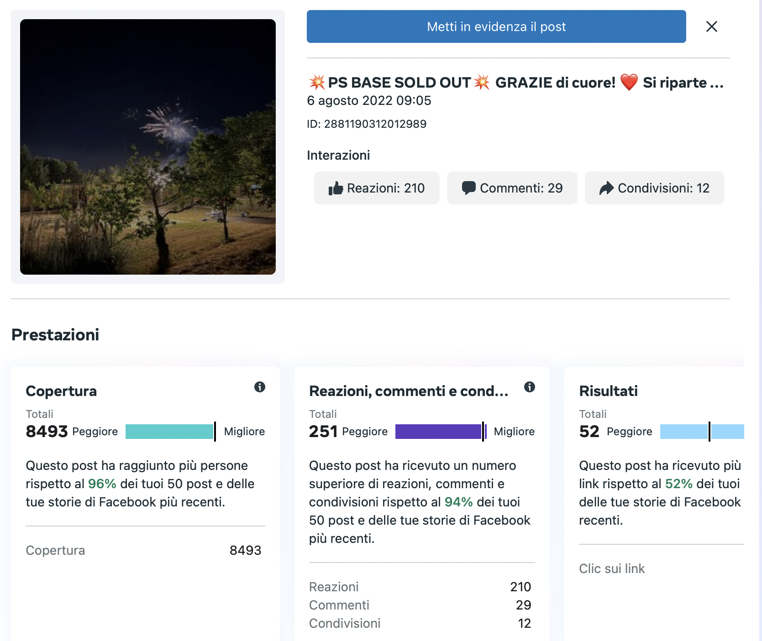Click the 8493 total in Copertura card
The height and width of the screenshot is (641, 762).
coord(47,432)
